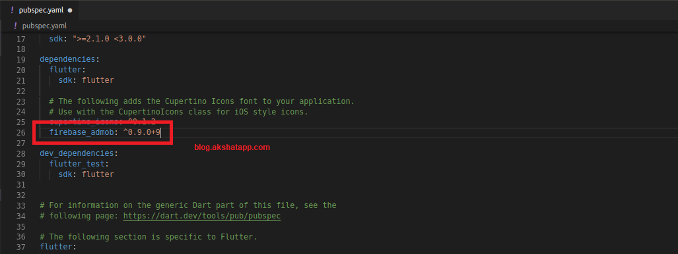This screenshot has width=678, height=254.
Task: Click line number 19 in the gutter
Action: coord(20,59)
